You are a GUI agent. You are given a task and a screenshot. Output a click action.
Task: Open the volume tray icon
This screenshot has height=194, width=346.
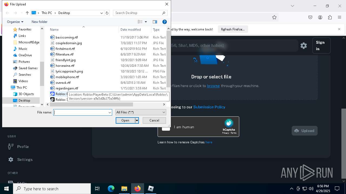coord(311,189)
